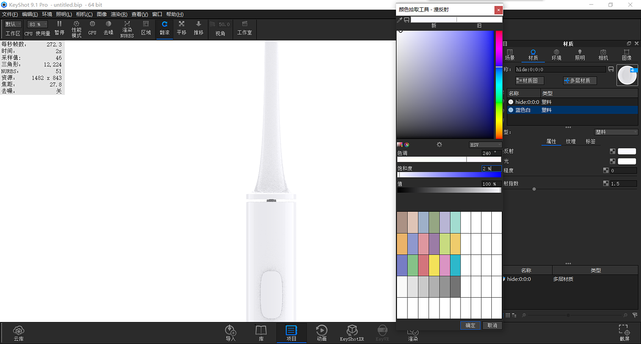The image size is (641, 344).
Task: Open the Cloud Library (云库)
Action: 18,333
